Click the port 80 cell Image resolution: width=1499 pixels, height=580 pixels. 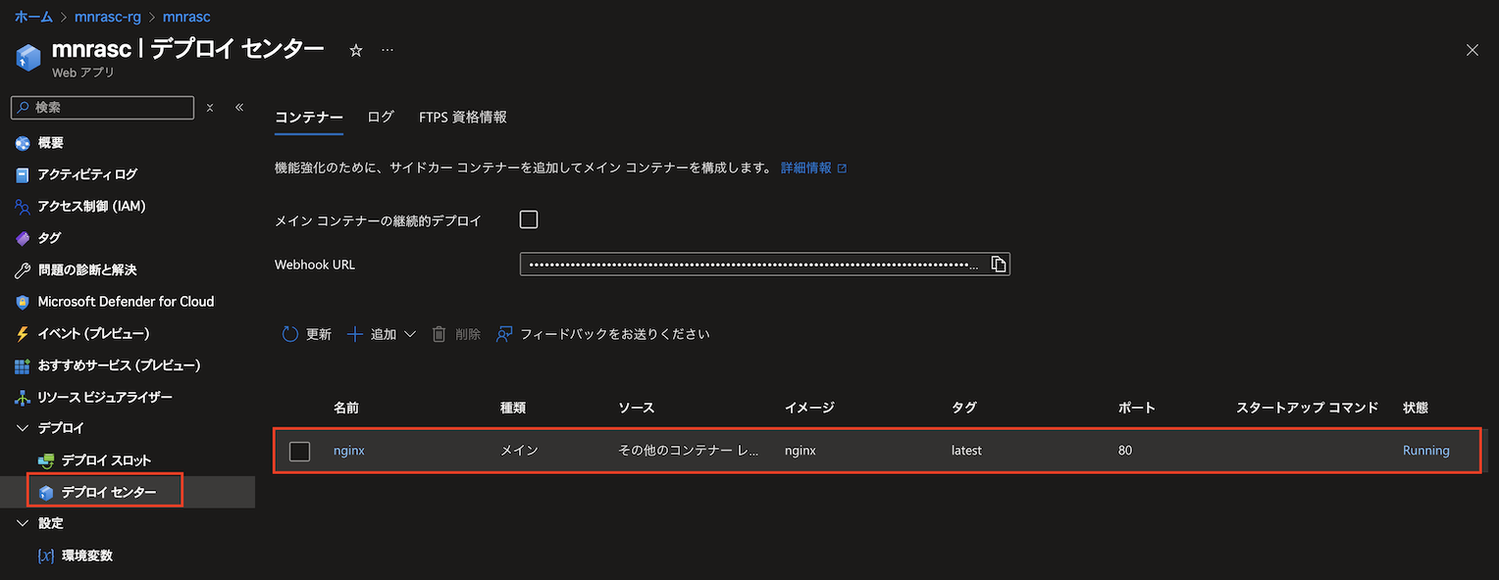tap(1125, 451)
